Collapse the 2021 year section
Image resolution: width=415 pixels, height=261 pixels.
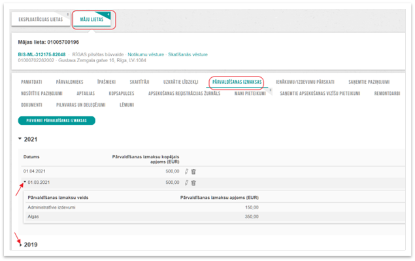click(20, 139)
